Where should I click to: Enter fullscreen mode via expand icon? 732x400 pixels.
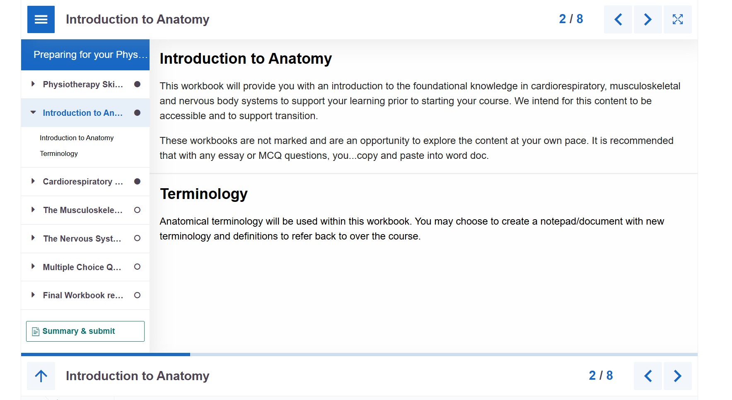click(x=677, y=19)
